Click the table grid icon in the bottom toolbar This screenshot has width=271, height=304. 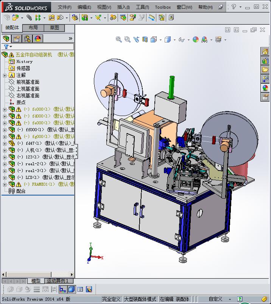pos(80,290)
